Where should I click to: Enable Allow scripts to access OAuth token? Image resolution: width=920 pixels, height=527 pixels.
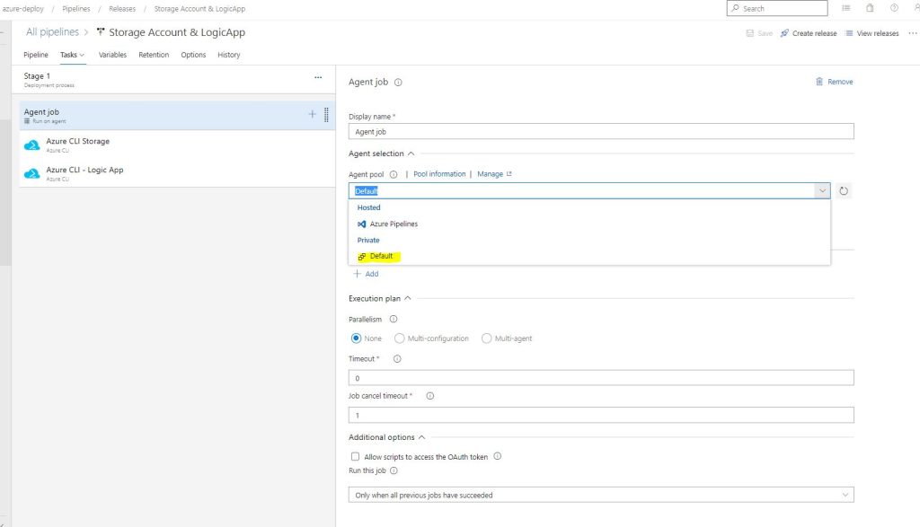pos(355,457)
